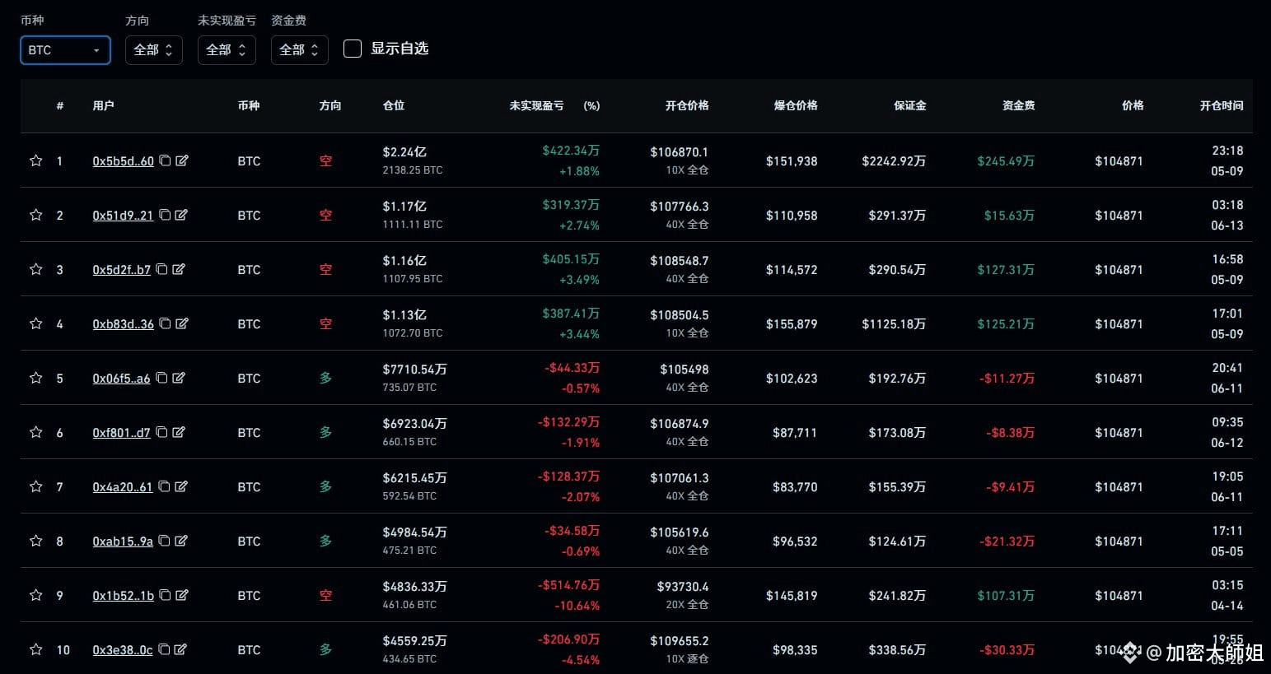Copy address 0x5b5d..60 icon

(165, 160)
